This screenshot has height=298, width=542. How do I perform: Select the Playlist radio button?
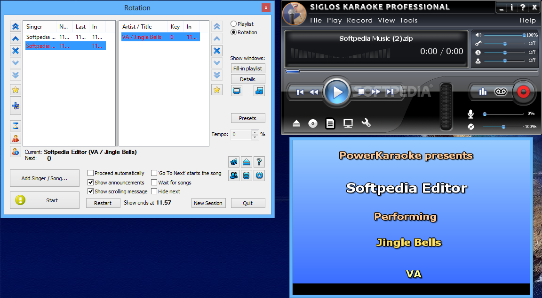click(234, 24)
